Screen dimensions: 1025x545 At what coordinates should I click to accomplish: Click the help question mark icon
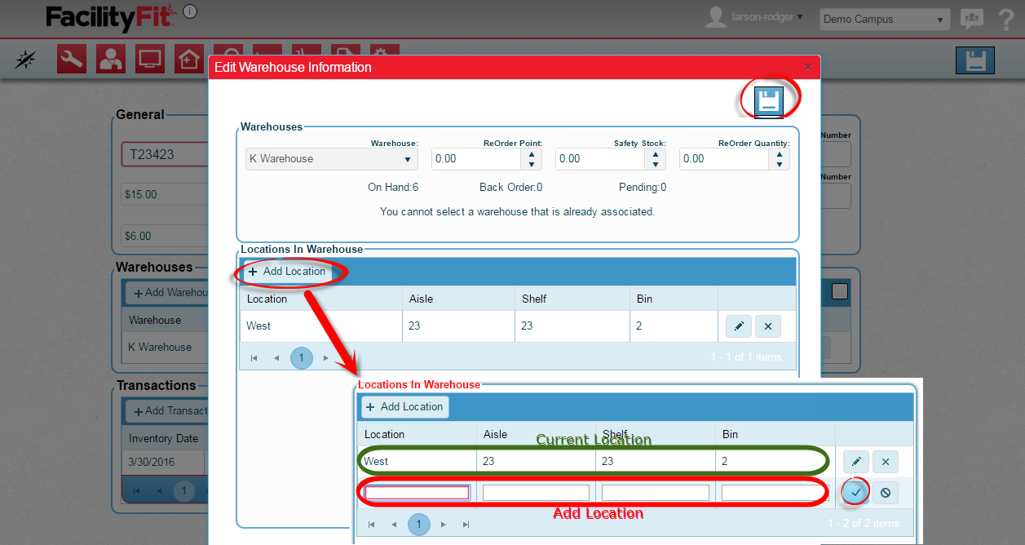pos(1005,20)
